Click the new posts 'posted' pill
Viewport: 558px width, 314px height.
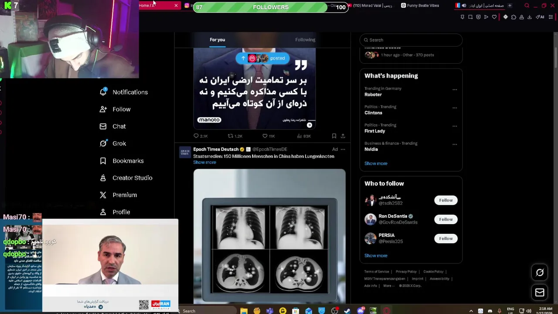point(262,58)
